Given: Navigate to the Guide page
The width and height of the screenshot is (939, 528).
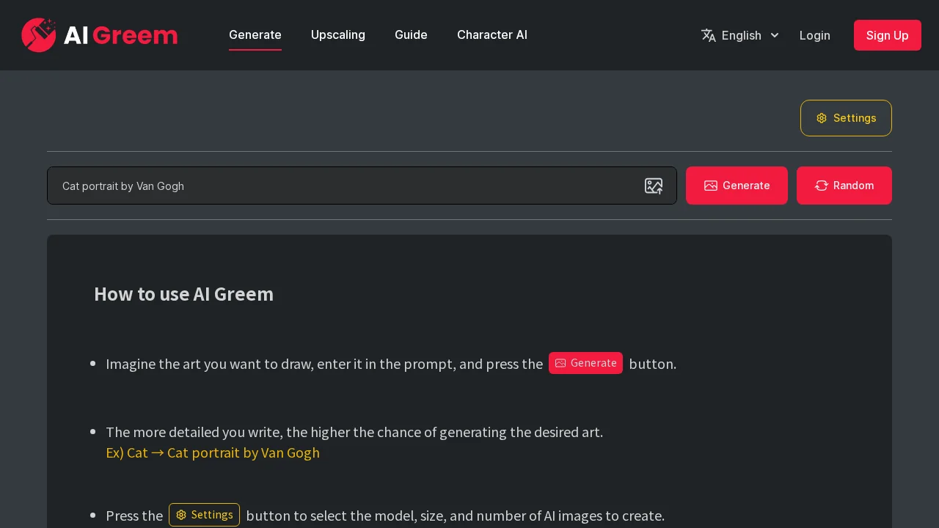Looking at the screenshot, I should 411,34.
